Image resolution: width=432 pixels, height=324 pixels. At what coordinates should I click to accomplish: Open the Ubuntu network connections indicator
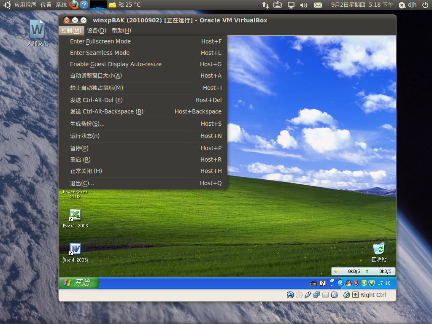click(266, 5)
